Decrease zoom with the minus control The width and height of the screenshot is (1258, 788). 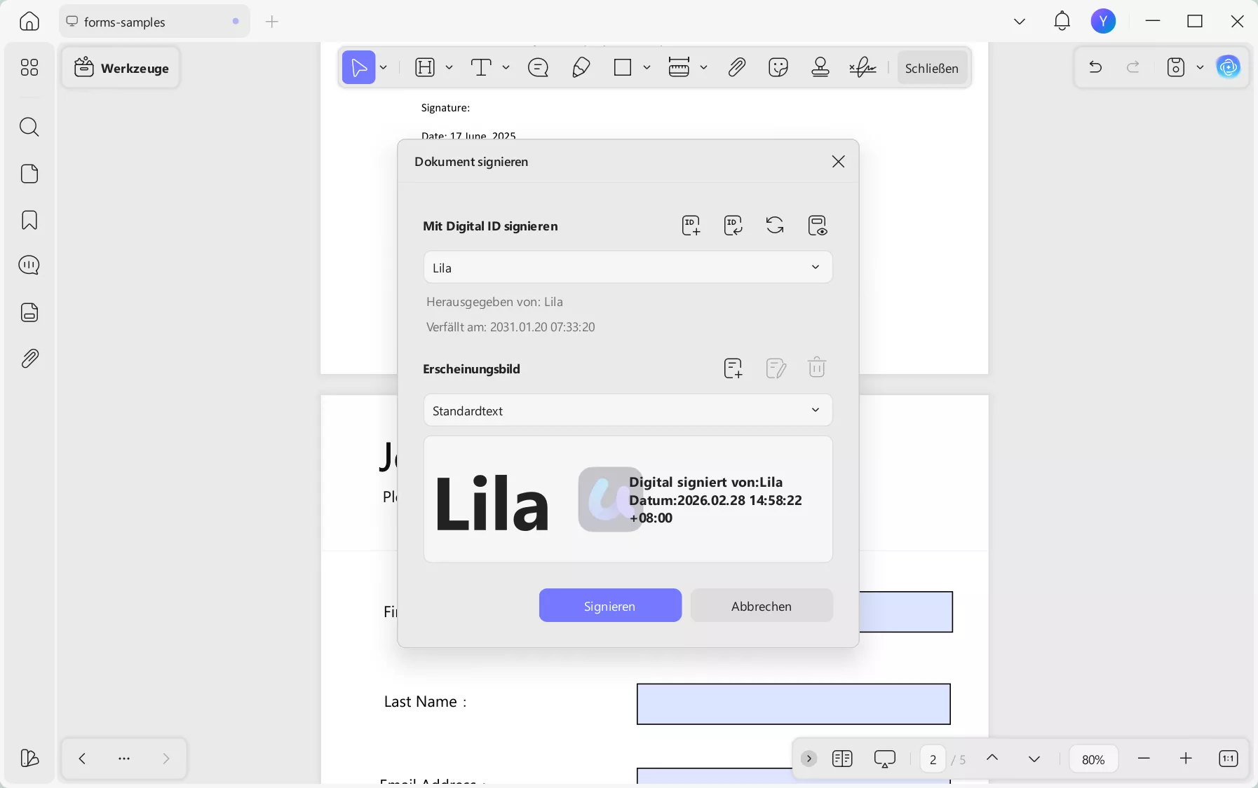pos(1145,759)
